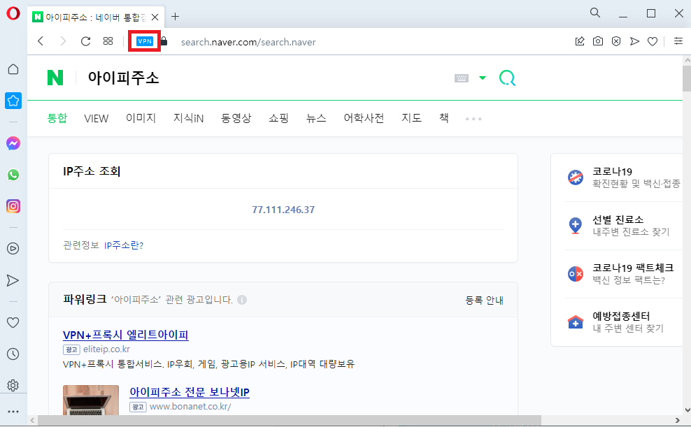The image size is (691, 427).
Task: Open the ad blocker shield icon
Action: pyautogui.click(x=616, y=41)
